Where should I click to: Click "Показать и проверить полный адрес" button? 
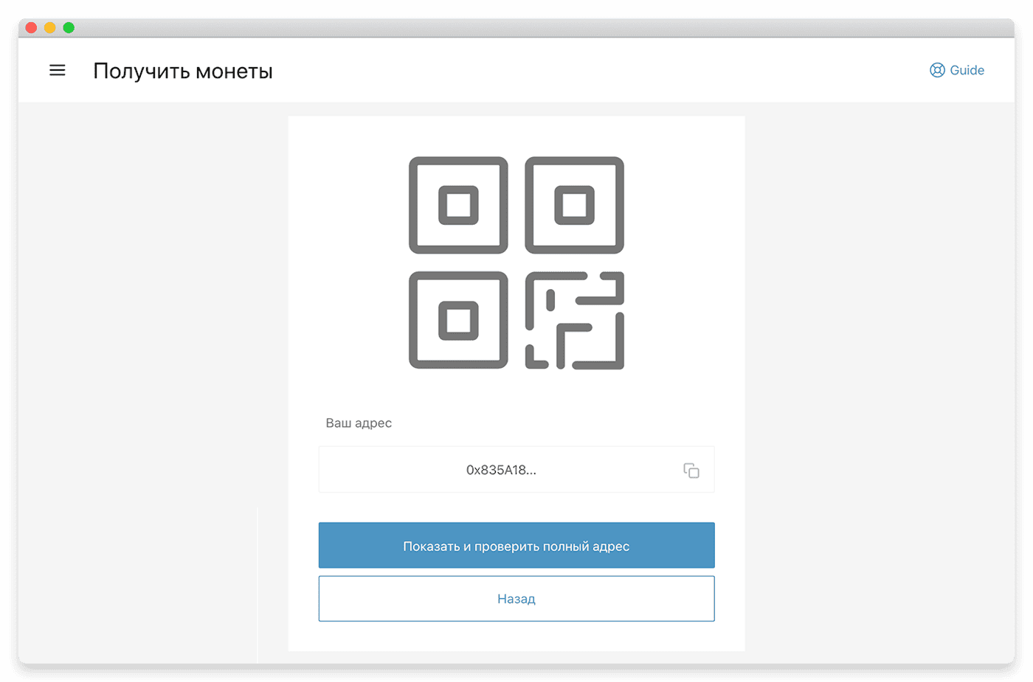pyautogui.click(x=516, y=546)
